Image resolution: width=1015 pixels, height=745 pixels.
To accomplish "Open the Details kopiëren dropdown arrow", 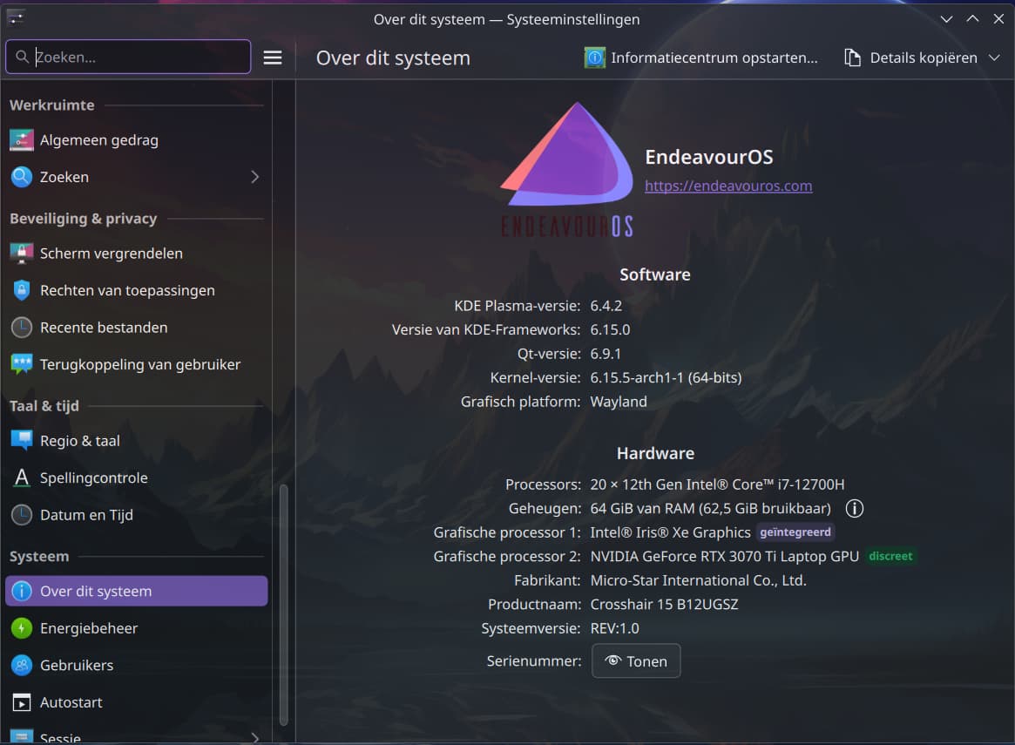I will click(x=994, y=58).
